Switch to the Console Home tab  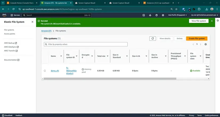pos(22,3)
